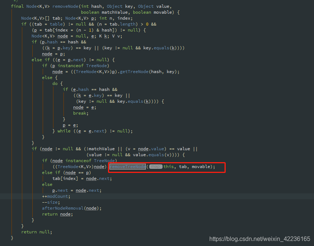Image resolution: width=314 pixels, height=246 pixels.
Task: Click the numeral 1 in '(n - 1)'
Action: tap(90, 30)
